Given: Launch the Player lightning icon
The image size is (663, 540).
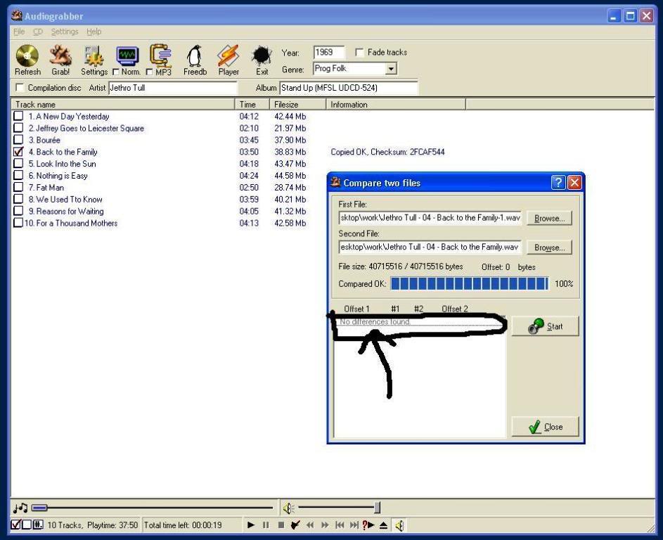Looking at the screenshot, I should click(228, 56).
